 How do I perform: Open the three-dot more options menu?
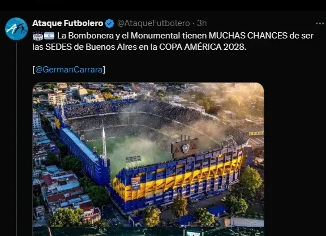pos(320,24)
